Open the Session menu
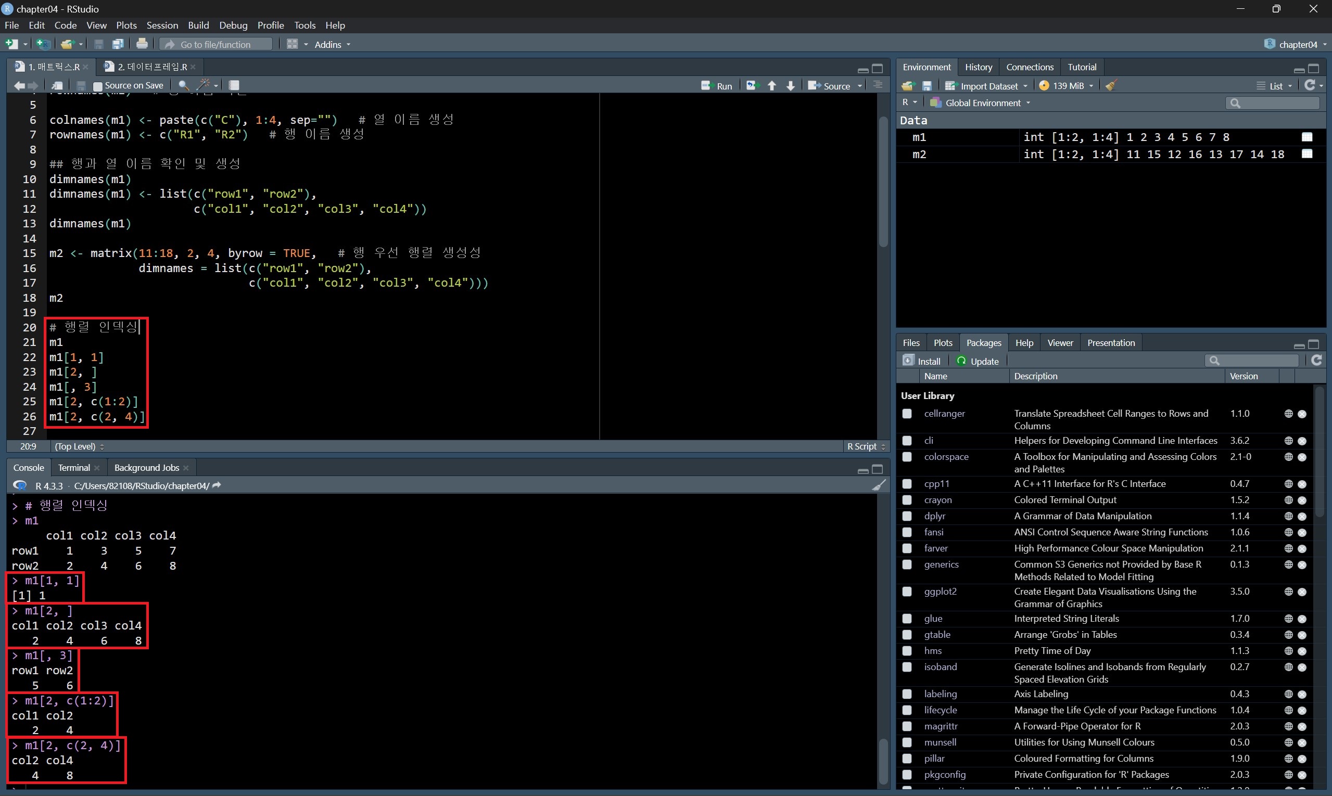The height and width of the screenshot is (796, 1332). coord(162,25)
